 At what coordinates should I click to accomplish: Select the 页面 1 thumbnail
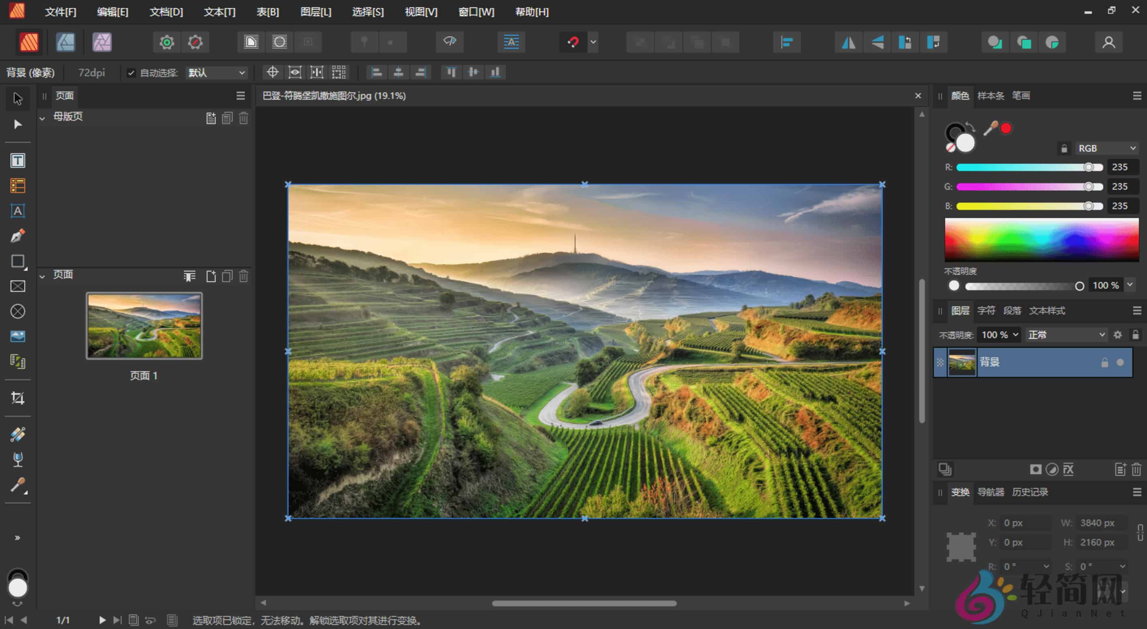(x=144, y=325)
